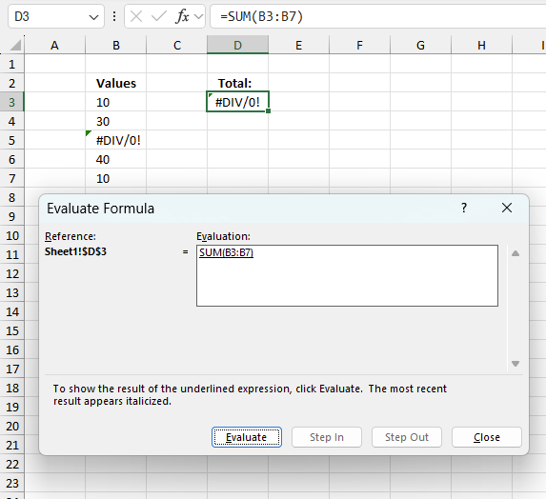Click cell B5 showing #DIV/0!

[x=116, y=140]
